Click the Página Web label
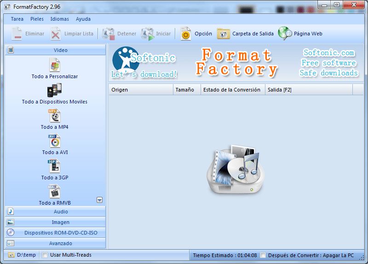Screen dimensions: 368x264 click(308, 34)
